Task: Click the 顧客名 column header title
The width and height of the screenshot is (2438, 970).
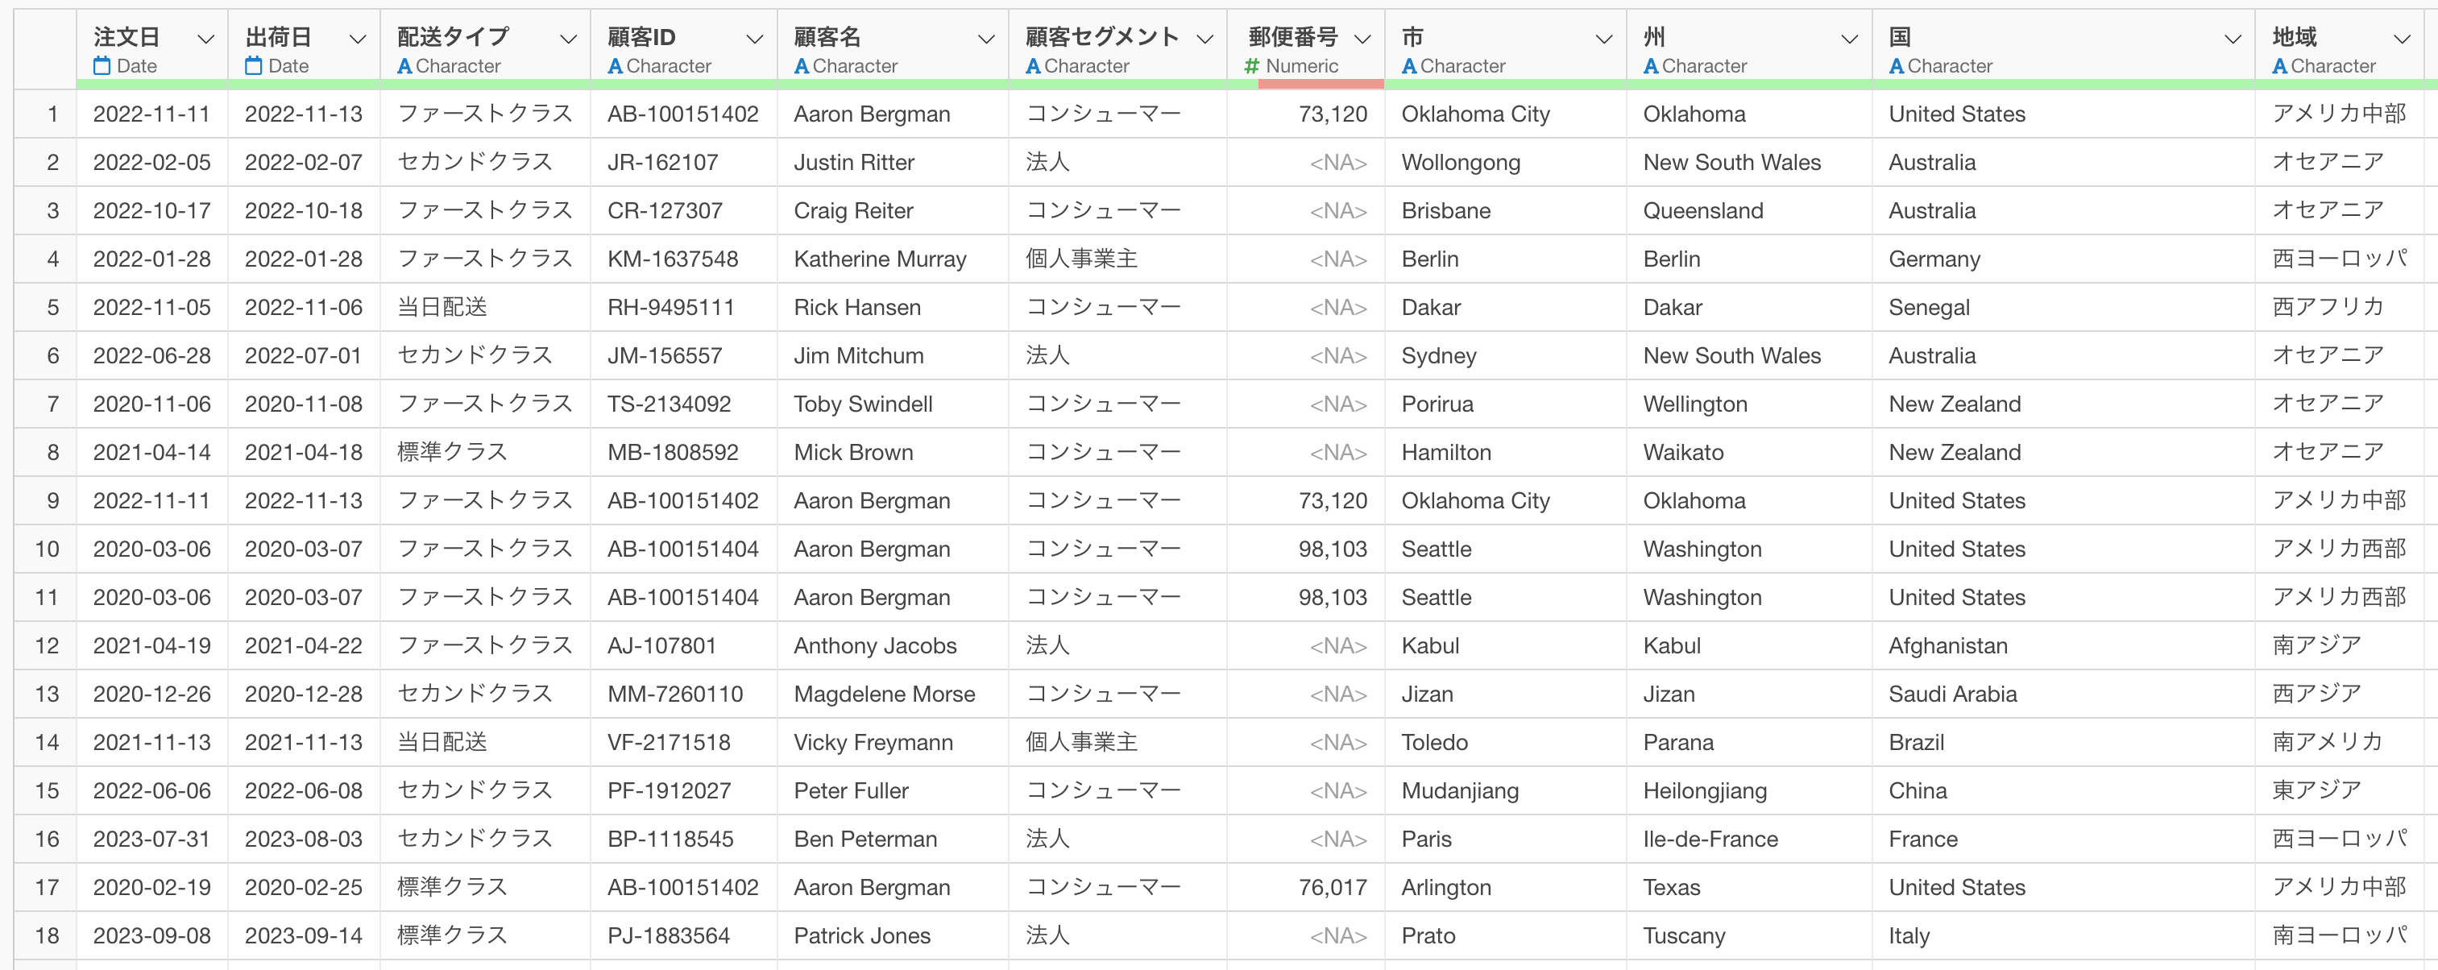Action: coord(827,37)
